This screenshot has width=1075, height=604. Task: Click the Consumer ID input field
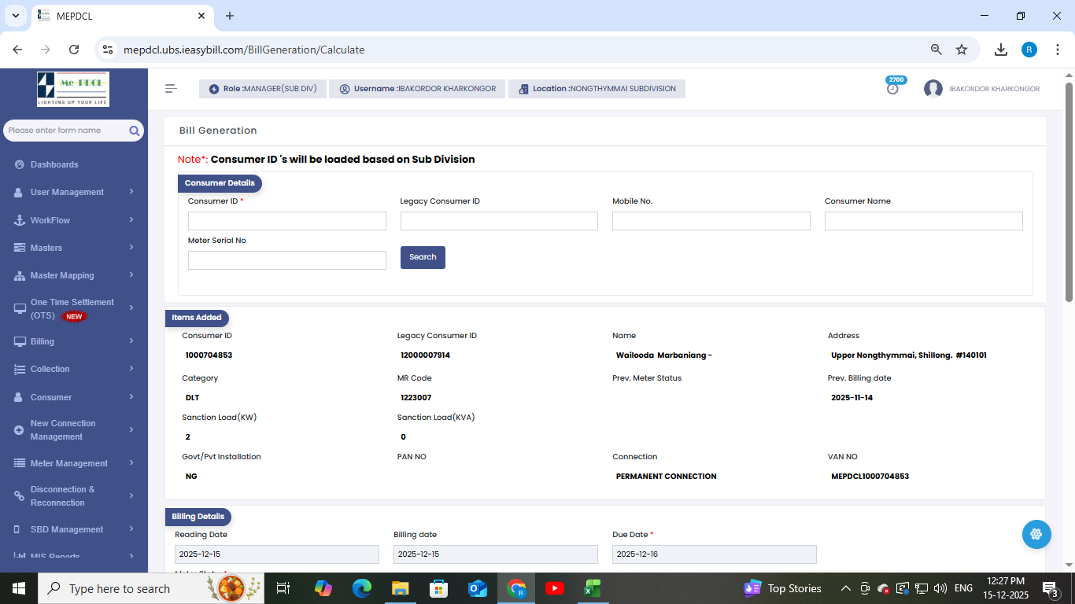click(x=286, y=221)
